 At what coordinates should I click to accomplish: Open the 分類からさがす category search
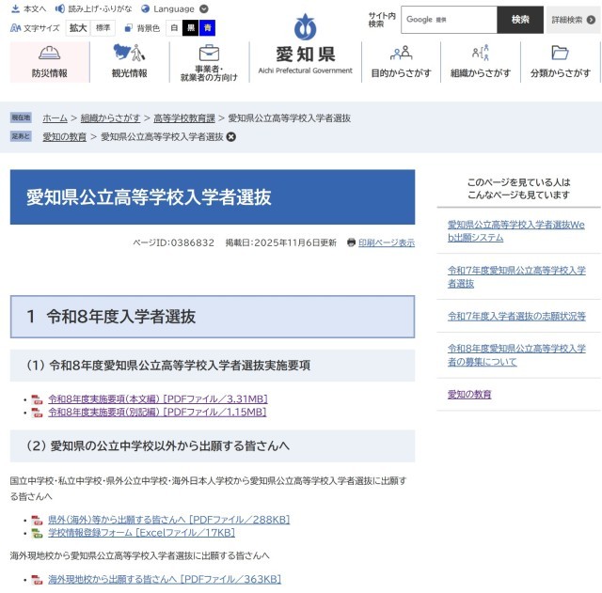(560, 62)
